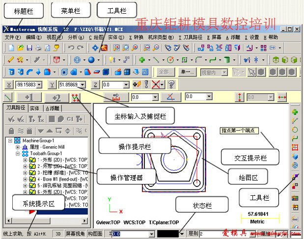304x239 pixels.
Task: Click the Open file folder icon
Action: [20, 48]
